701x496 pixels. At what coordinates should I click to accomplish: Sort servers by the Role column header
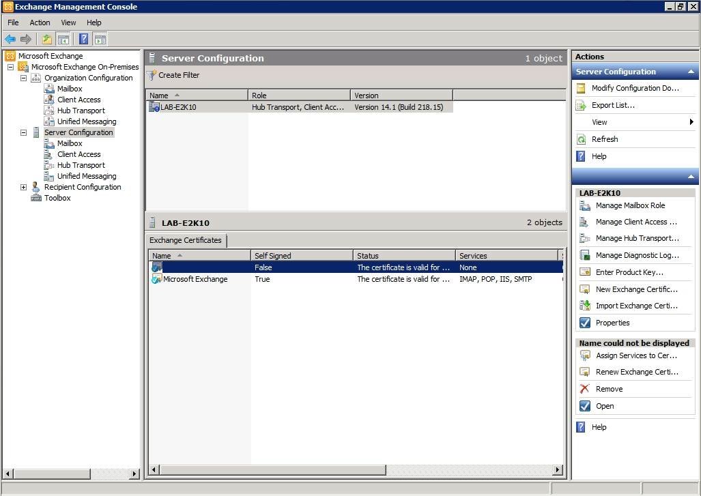[x=299, y=96]
